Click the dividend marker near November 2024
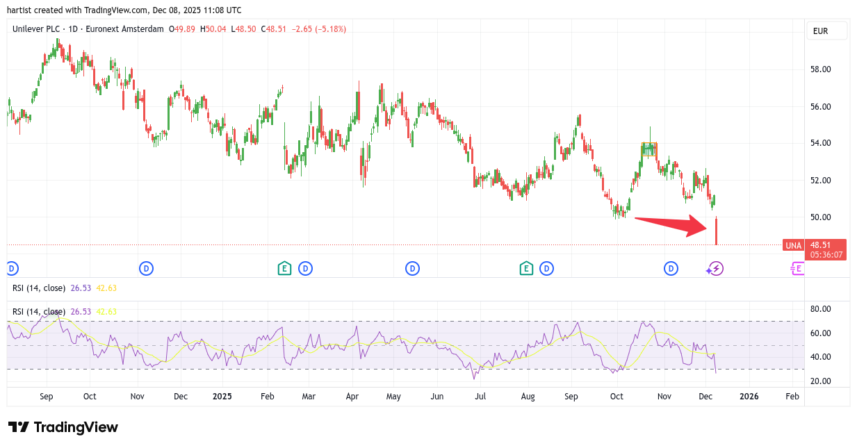The image size is (857, 448). (146, 268)
